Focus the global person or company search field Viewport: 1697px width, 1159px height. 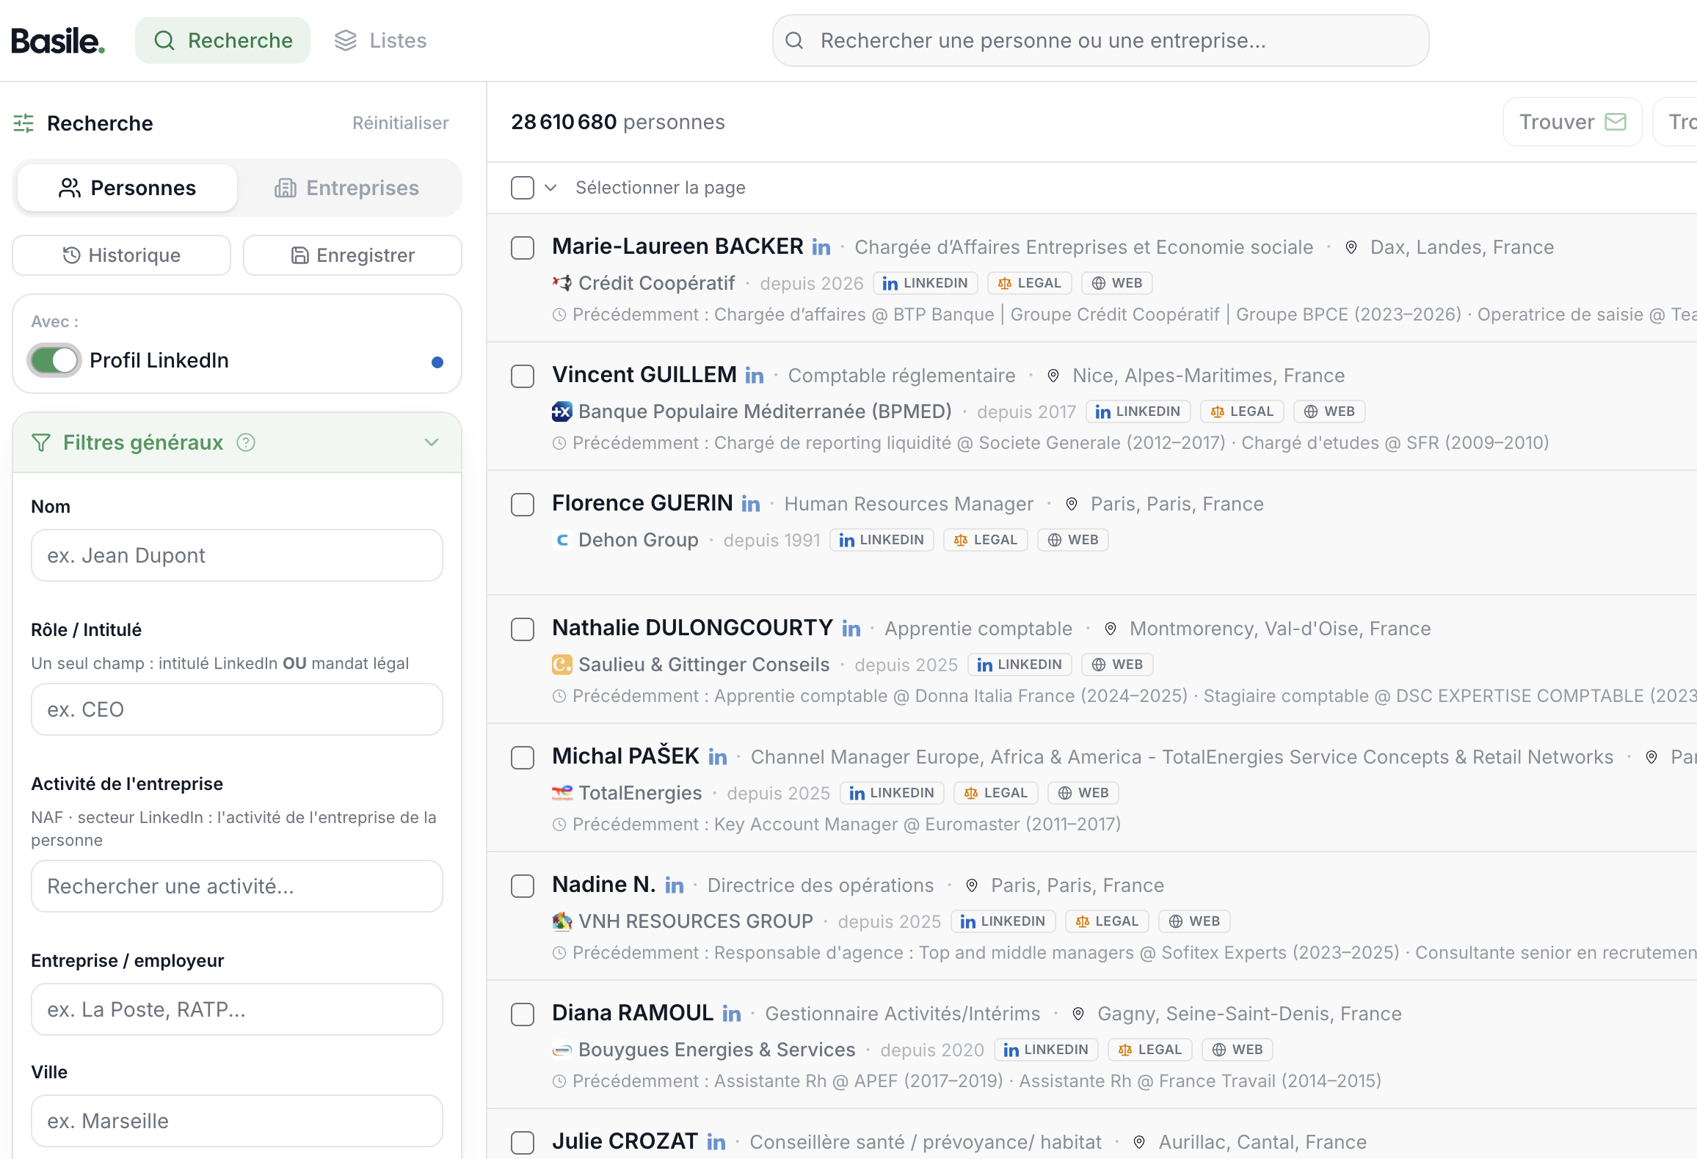(1100, 40)
